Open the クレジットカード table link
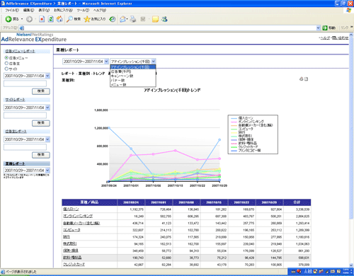354x276 pixels. 74,265
